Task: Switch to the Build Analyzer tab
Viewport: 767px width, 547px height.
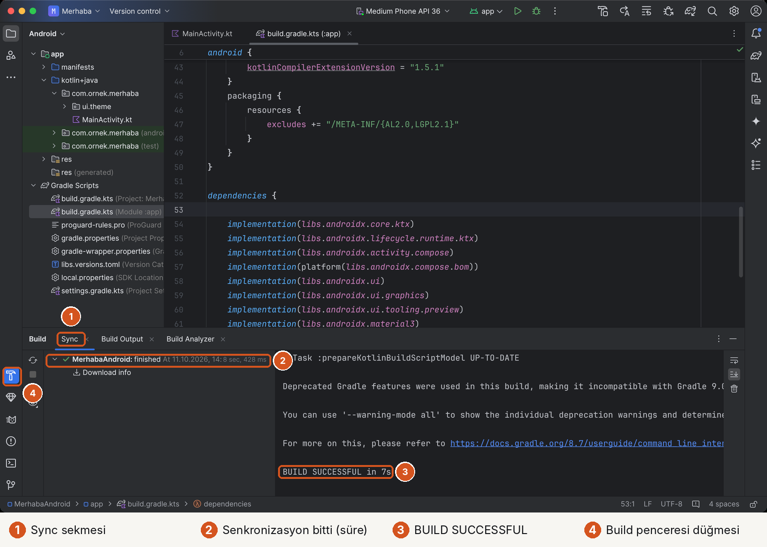Action: click(x=190, y=339)
